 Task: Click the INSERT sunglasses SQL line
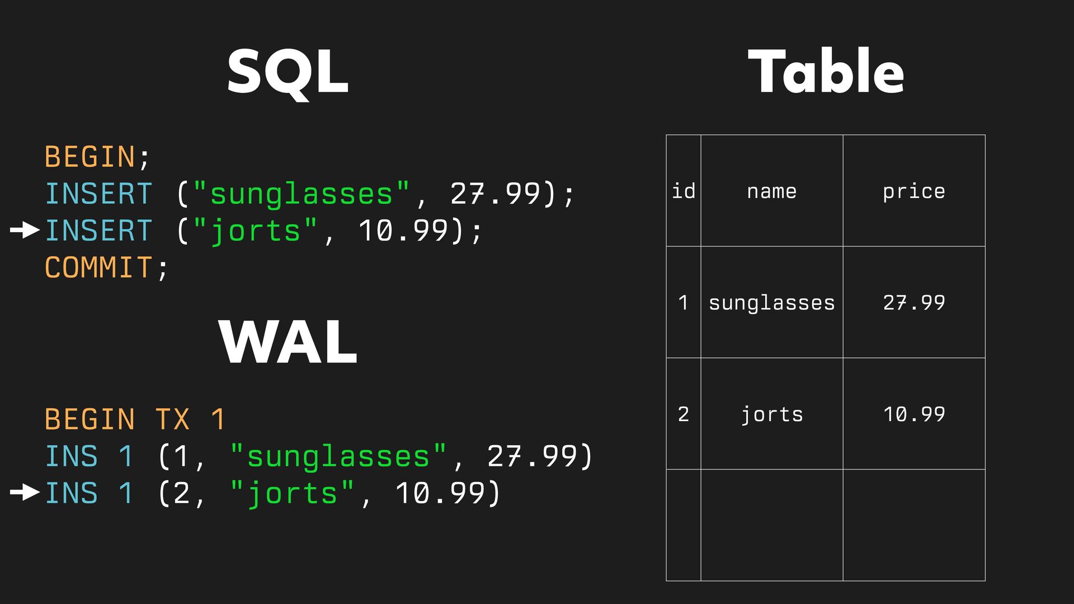309,194
